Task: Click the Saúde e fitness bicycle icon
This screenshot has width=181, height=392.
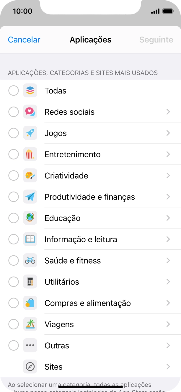Action: click(x=30, y=261)
